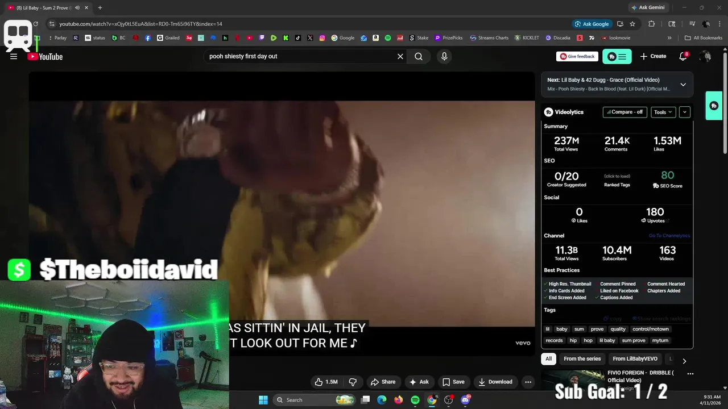Click the Ask button below the video
Screen dimensions: 728x409
pyautogui.click(x=419, y=382)
